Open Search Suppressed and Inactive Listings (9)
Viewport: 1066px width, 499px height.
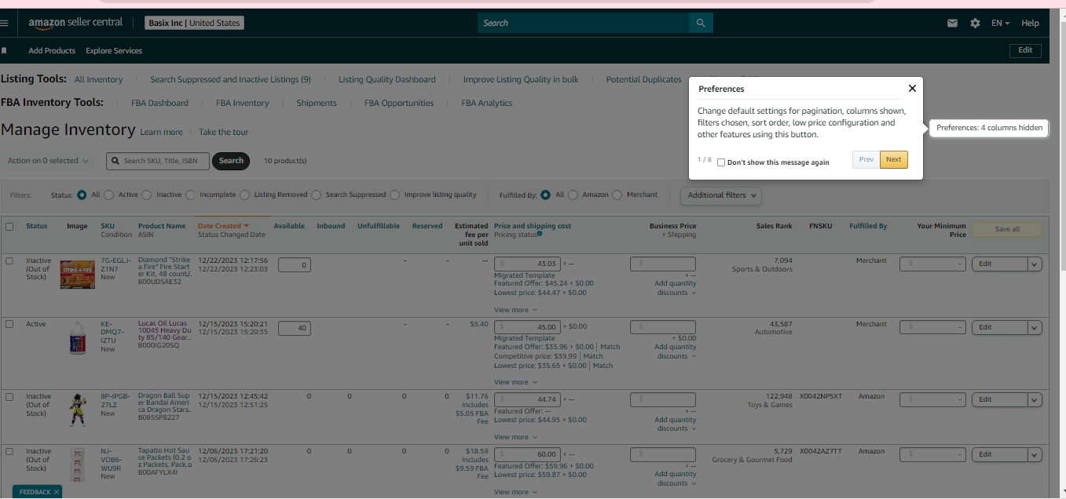click(x=230, y=79)
